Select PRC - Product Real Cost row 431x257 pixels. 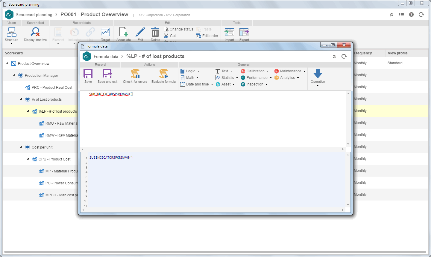[40, 87]
